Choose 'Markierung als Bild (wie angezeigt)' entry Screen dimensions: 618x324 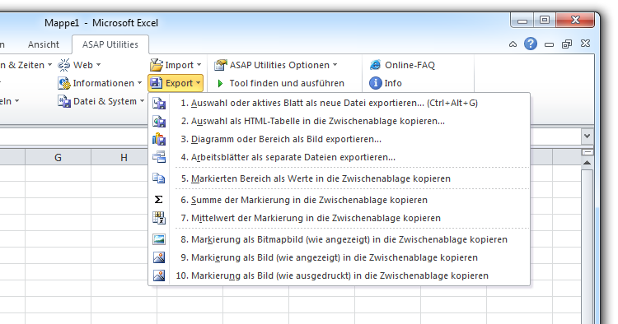coord(339,257)
